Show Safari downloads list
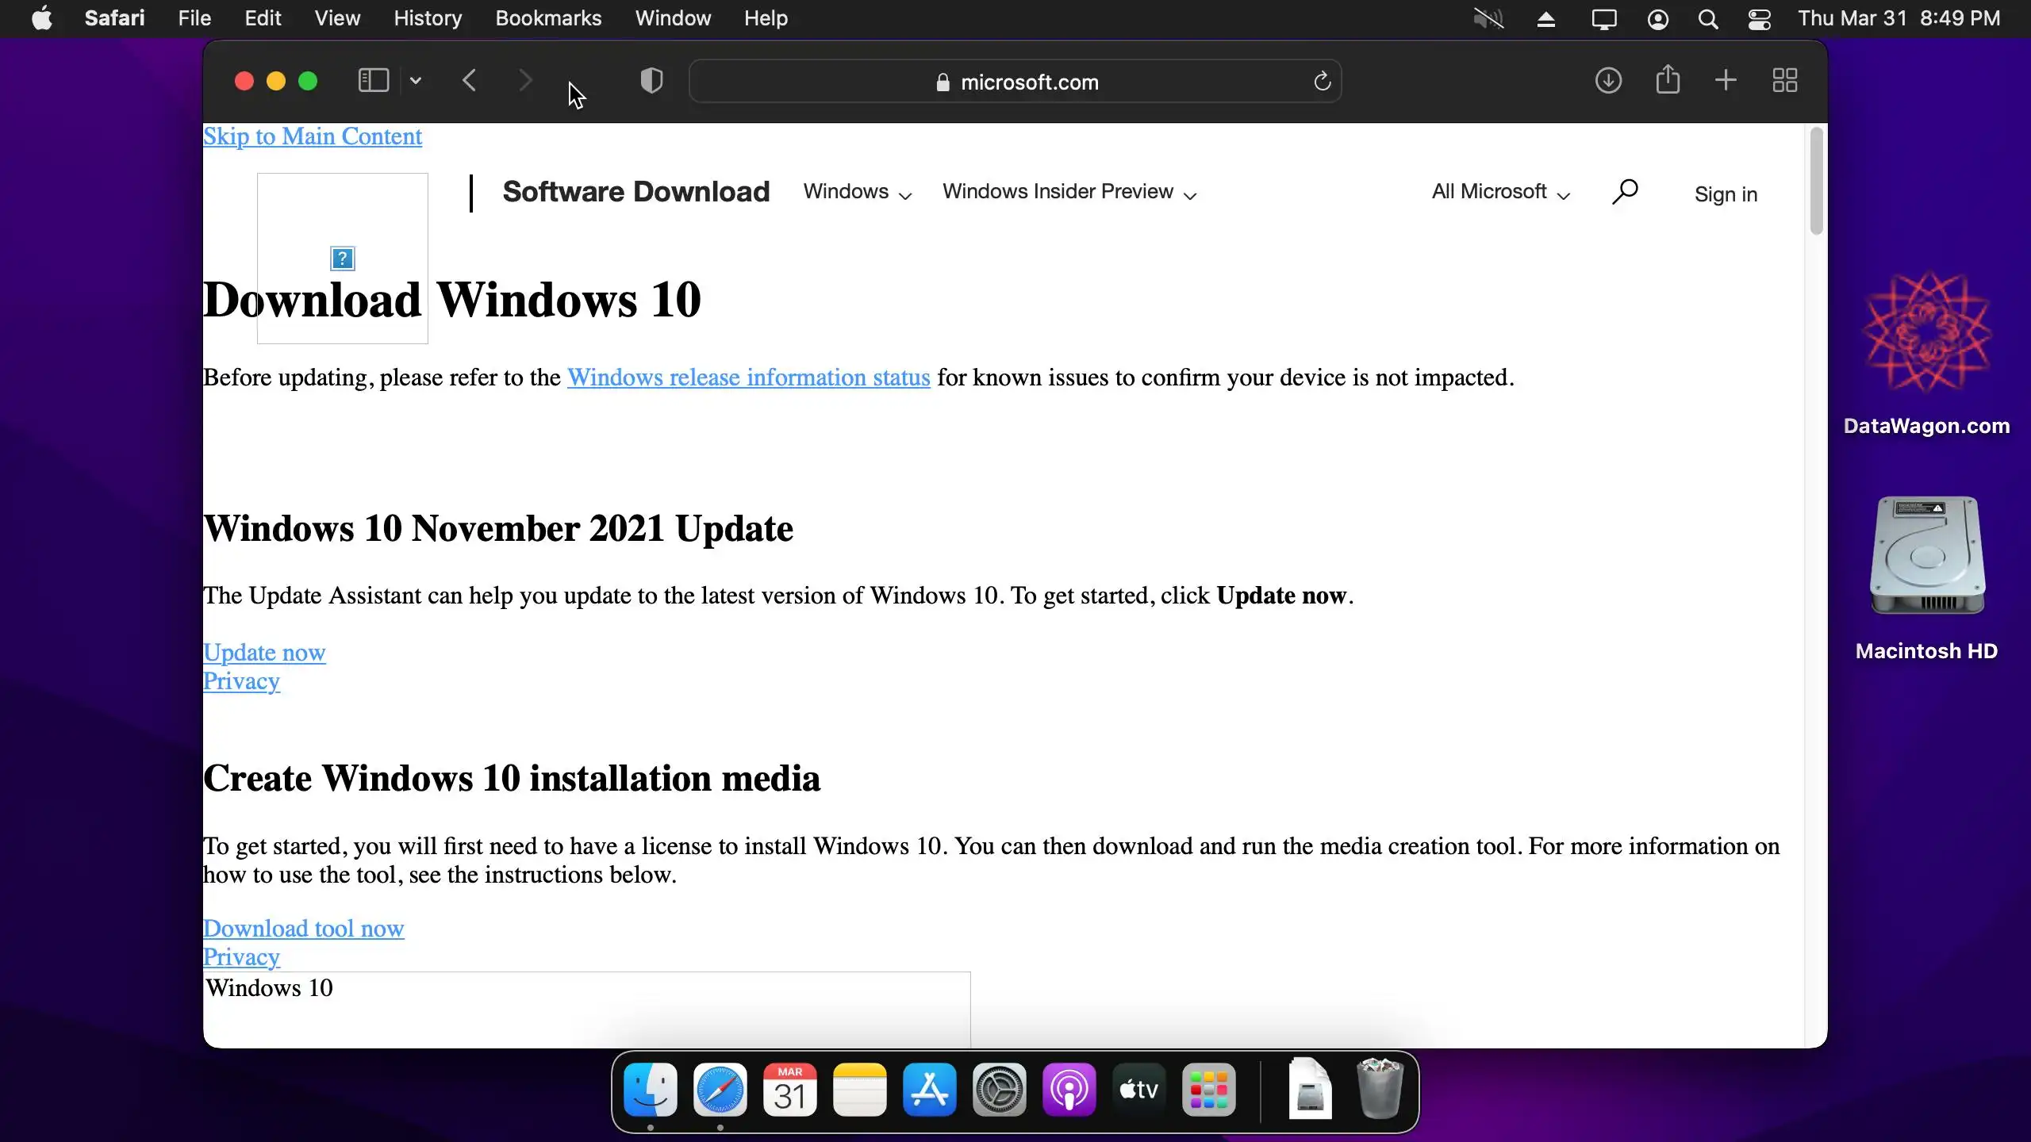 point(1608,81)
